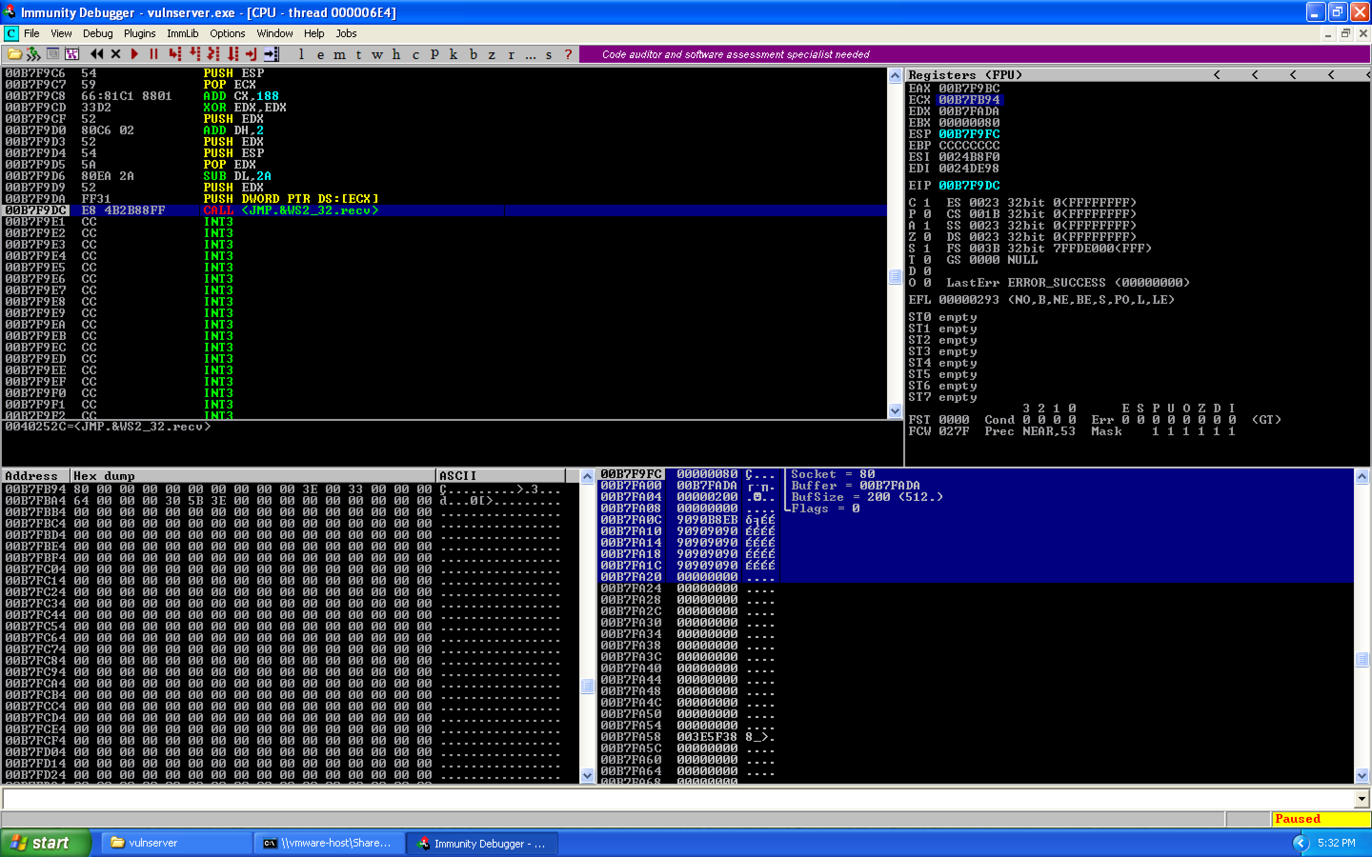Open a new executable file
1372x857 pixels.
tap(14, 54)
